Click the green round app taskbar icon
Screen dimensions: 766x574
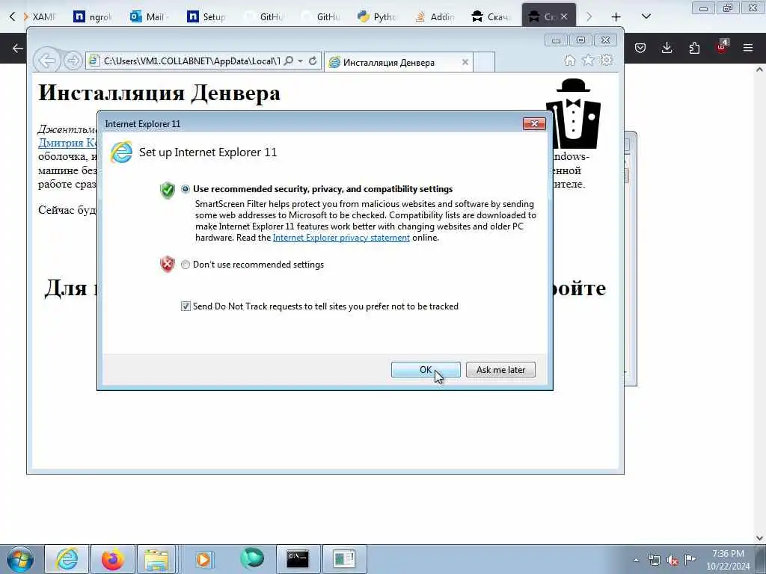point(252,558)
